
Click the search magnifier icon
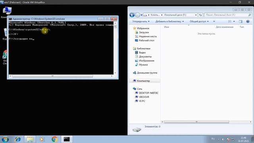pos(250,15)
